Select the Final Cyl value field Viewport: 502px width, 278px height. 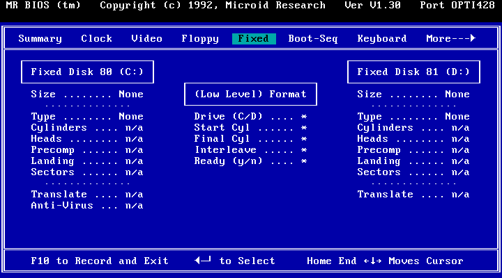click(303, 139)
